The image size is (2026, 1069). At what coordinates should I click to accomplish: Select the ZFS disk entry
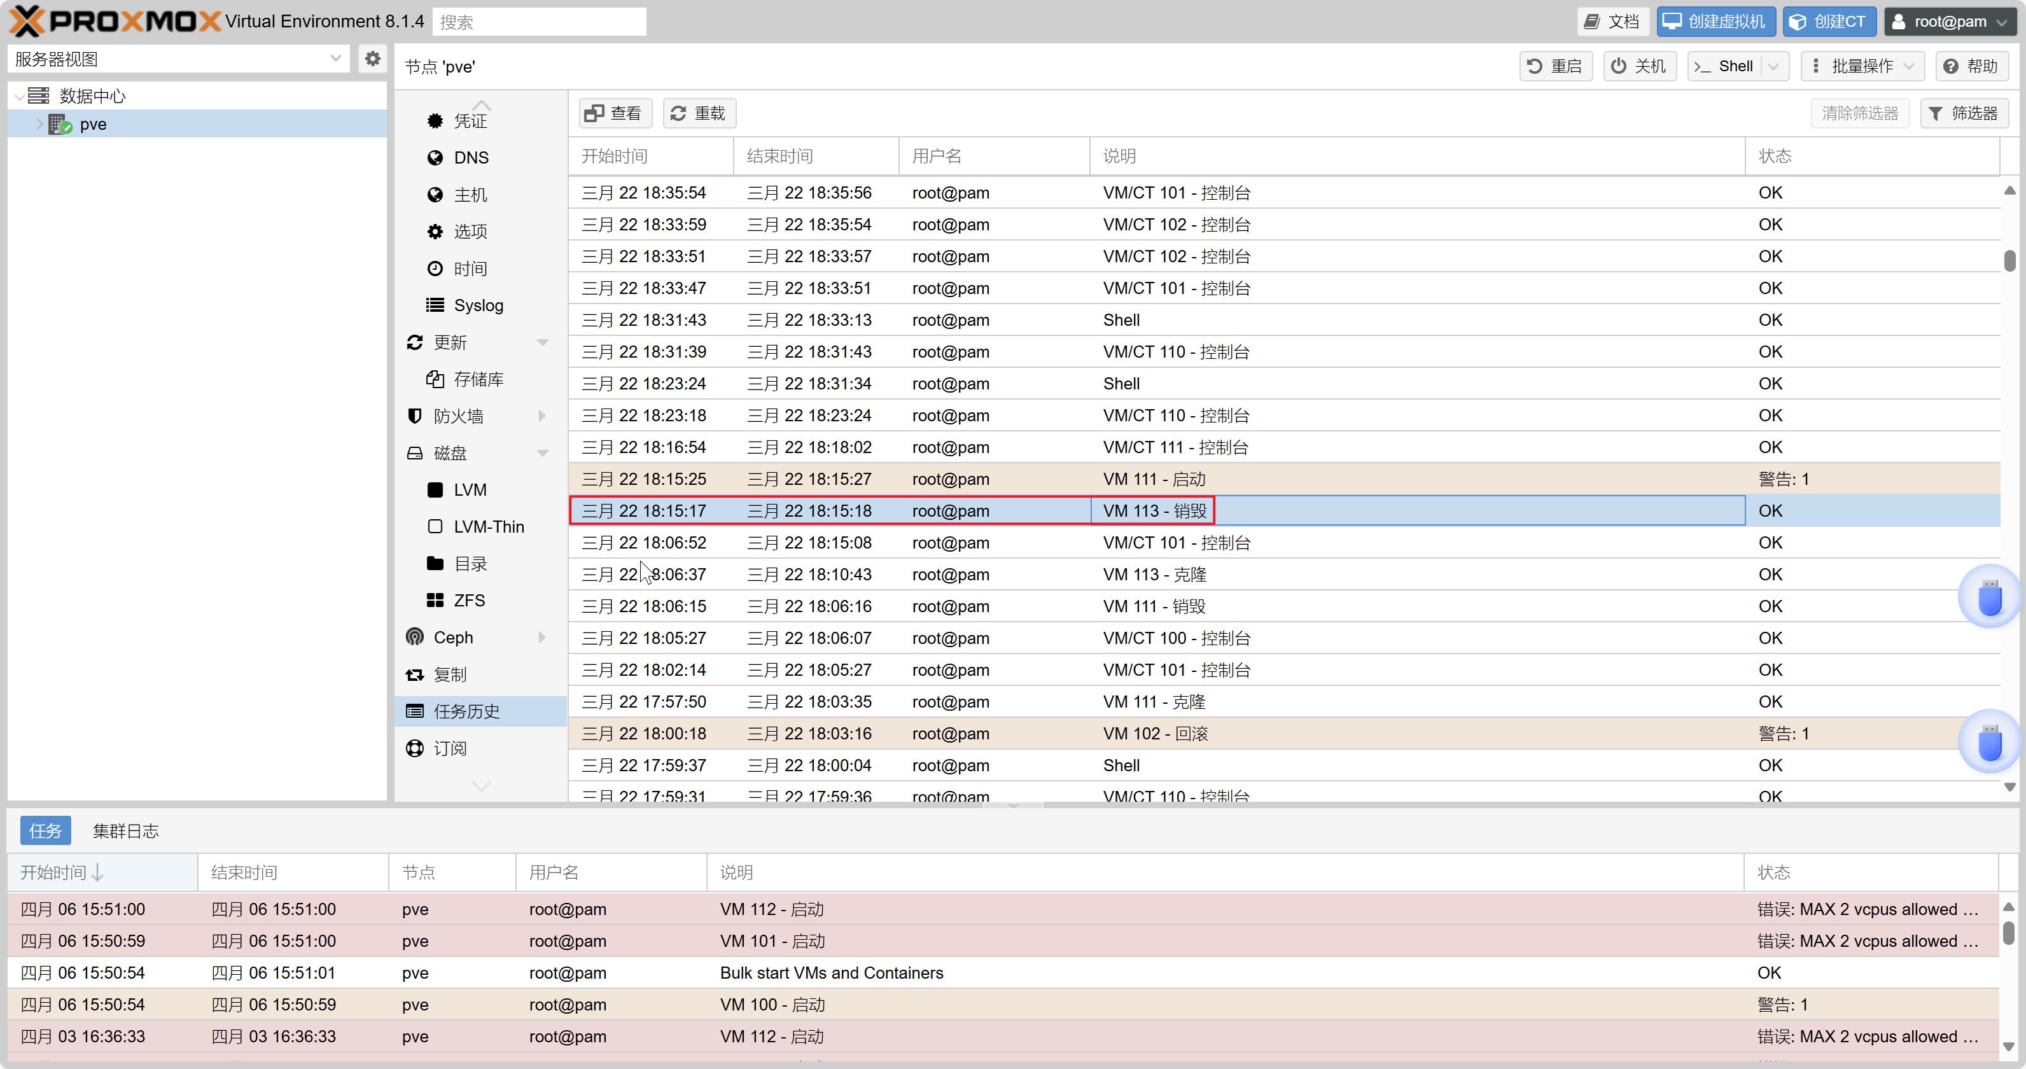click(469, 600)
